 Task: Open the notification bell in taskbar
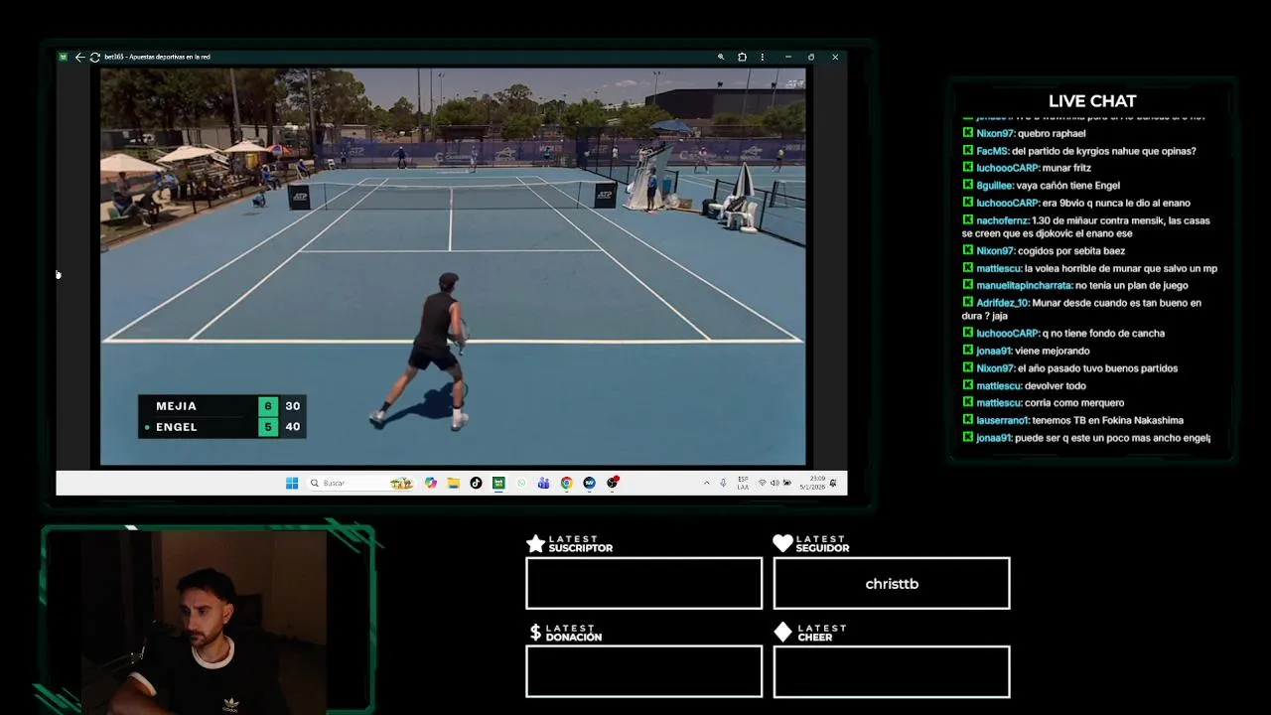tap(833, 483)
